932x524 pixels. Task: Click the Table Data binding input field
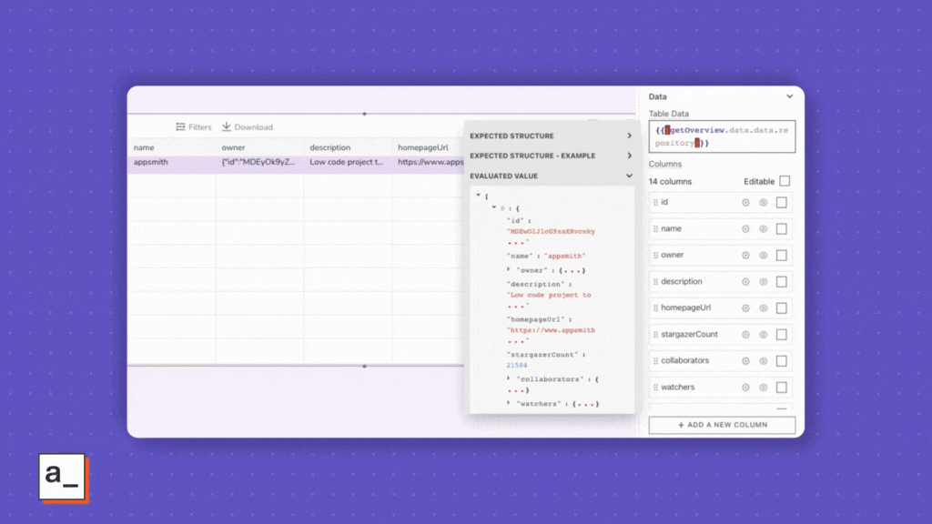[x=722, y=136]
